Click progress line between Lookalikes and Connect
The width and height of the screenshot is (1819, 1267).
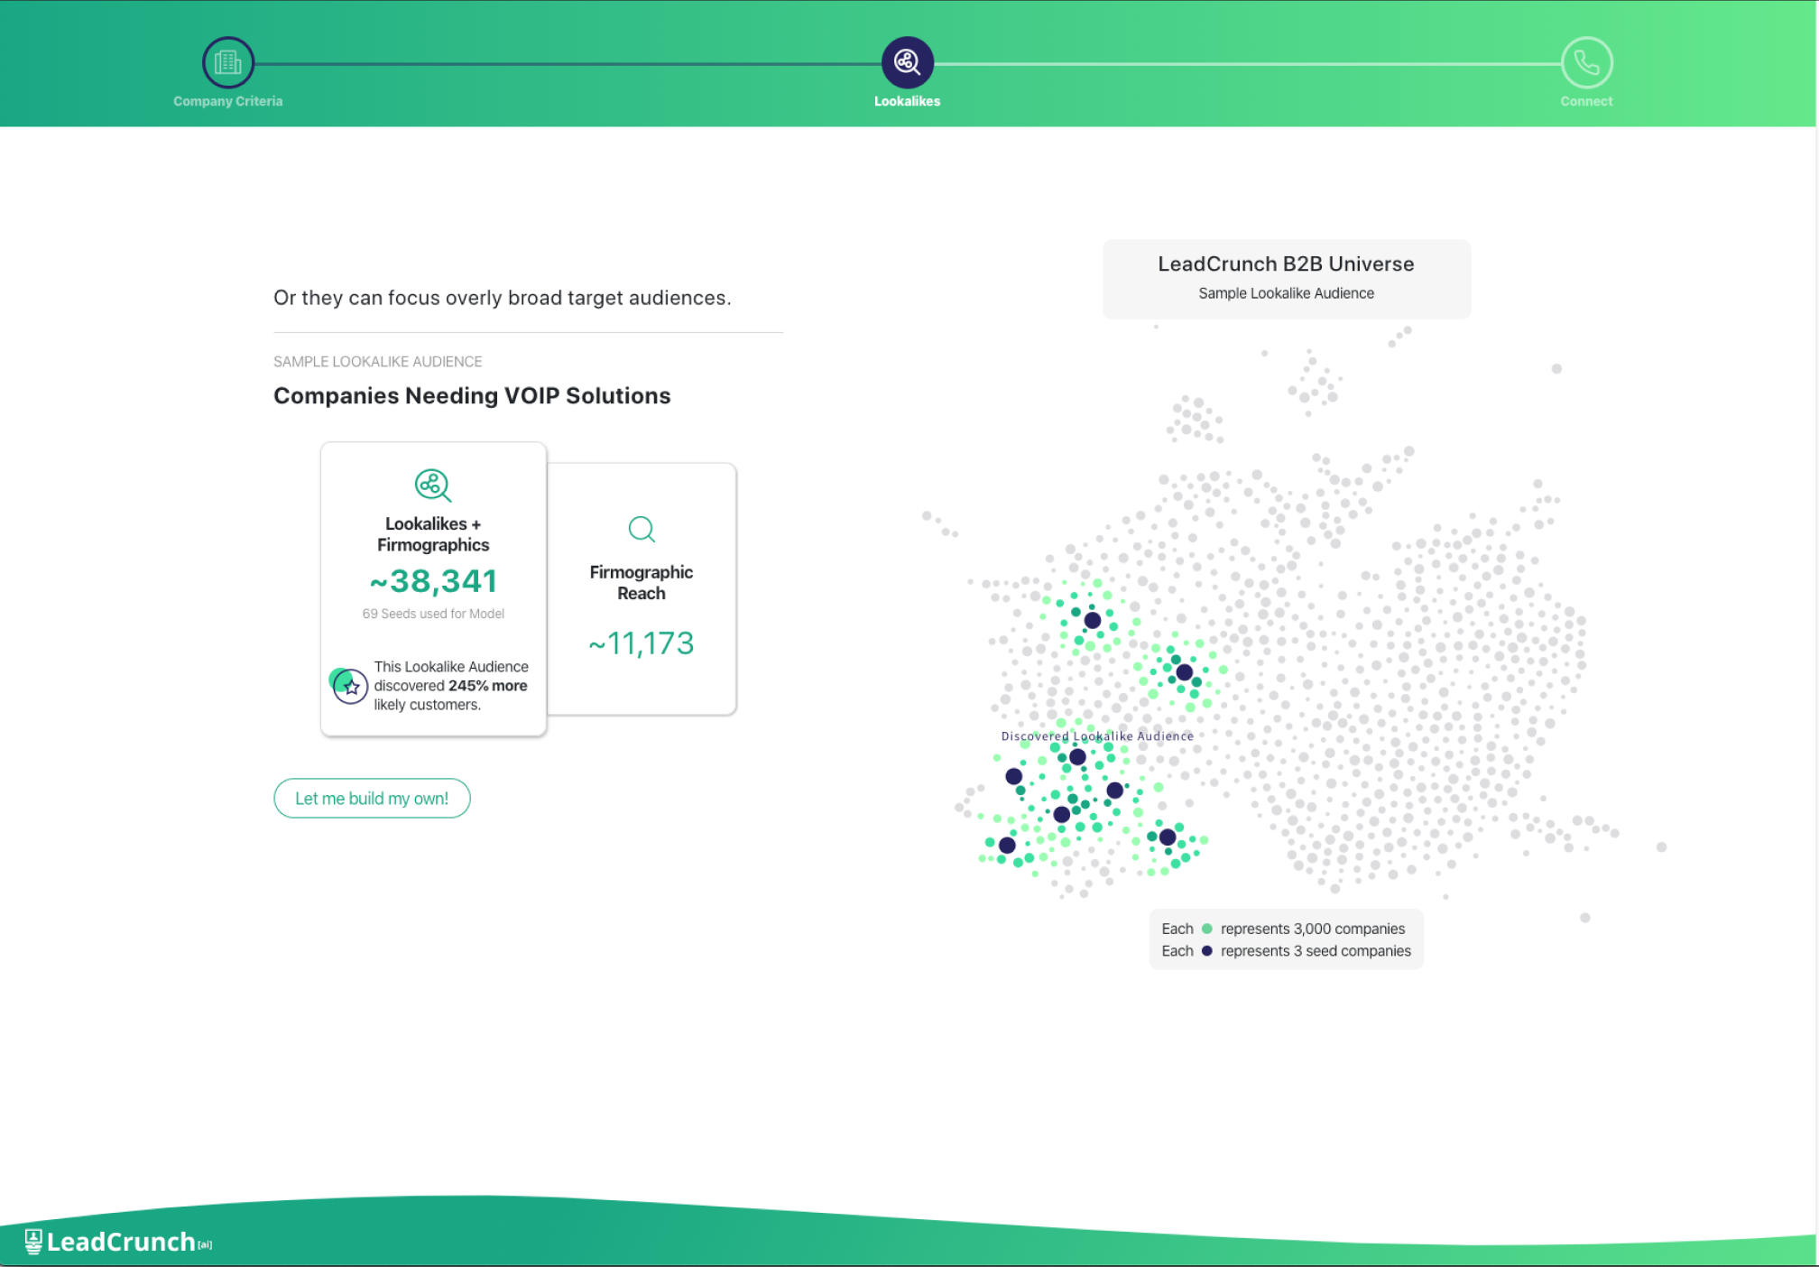click(1247, 64)
